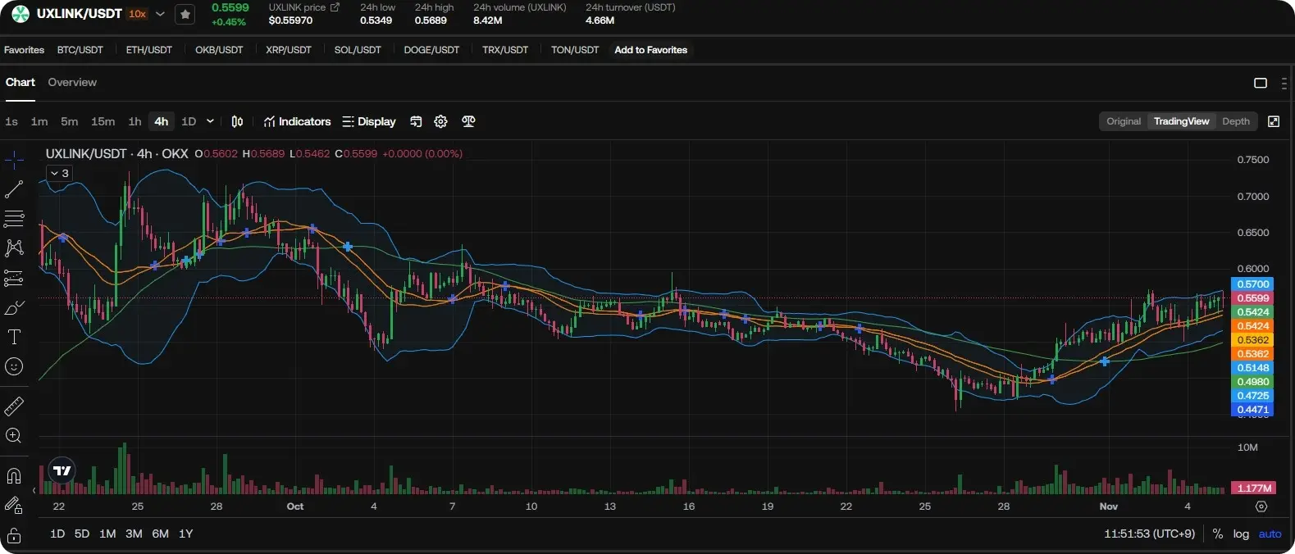Open timezone menu showing 11:51:53 (UTC+9)
The height and width of the screenshot is (554, 1295).
1149,534
